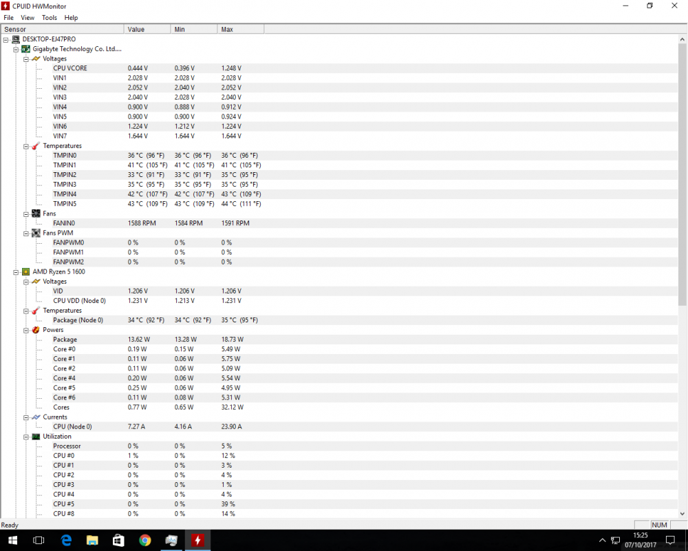Click the vertical scrollbar down arrow
Image resolution: width=688 pixels, height=551 pixels.
pyautogui.click(x=682, y=513)
